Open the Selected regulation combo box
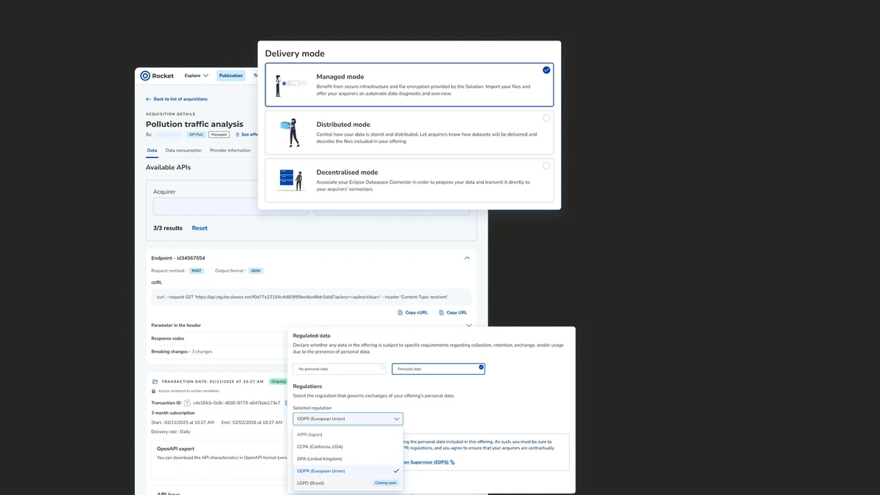The image size is (880, 495). 348,419
